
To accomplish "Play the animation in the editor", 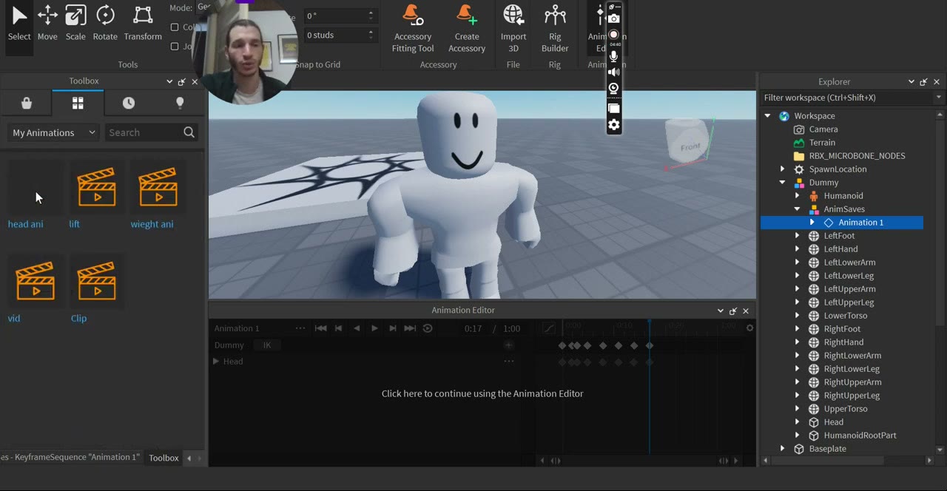I will pos(374,328).
